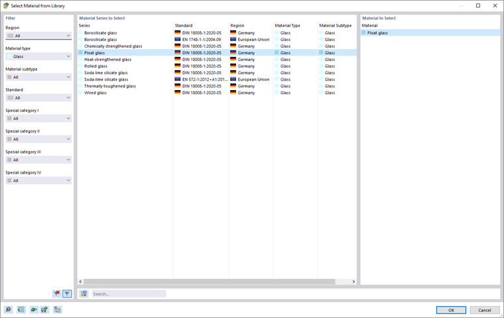
Task: Open the Material type dropdown set to Glass
Action: [38, 56]
